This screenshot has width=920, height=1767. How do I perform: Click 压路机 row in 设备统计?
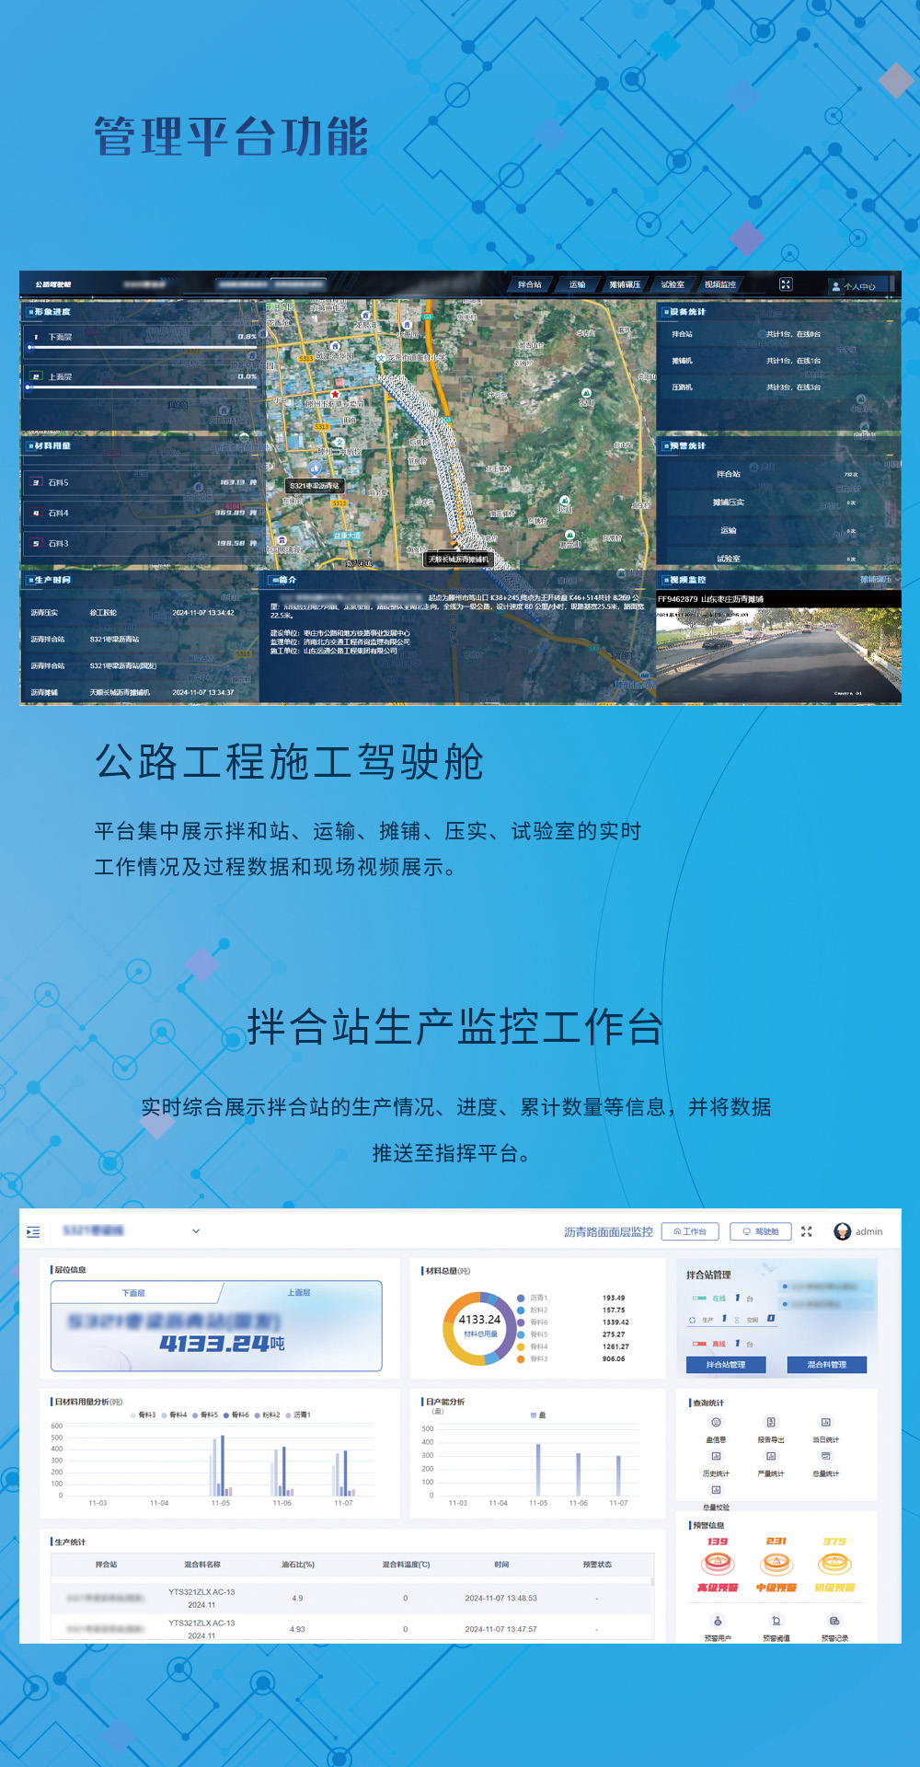778,387
